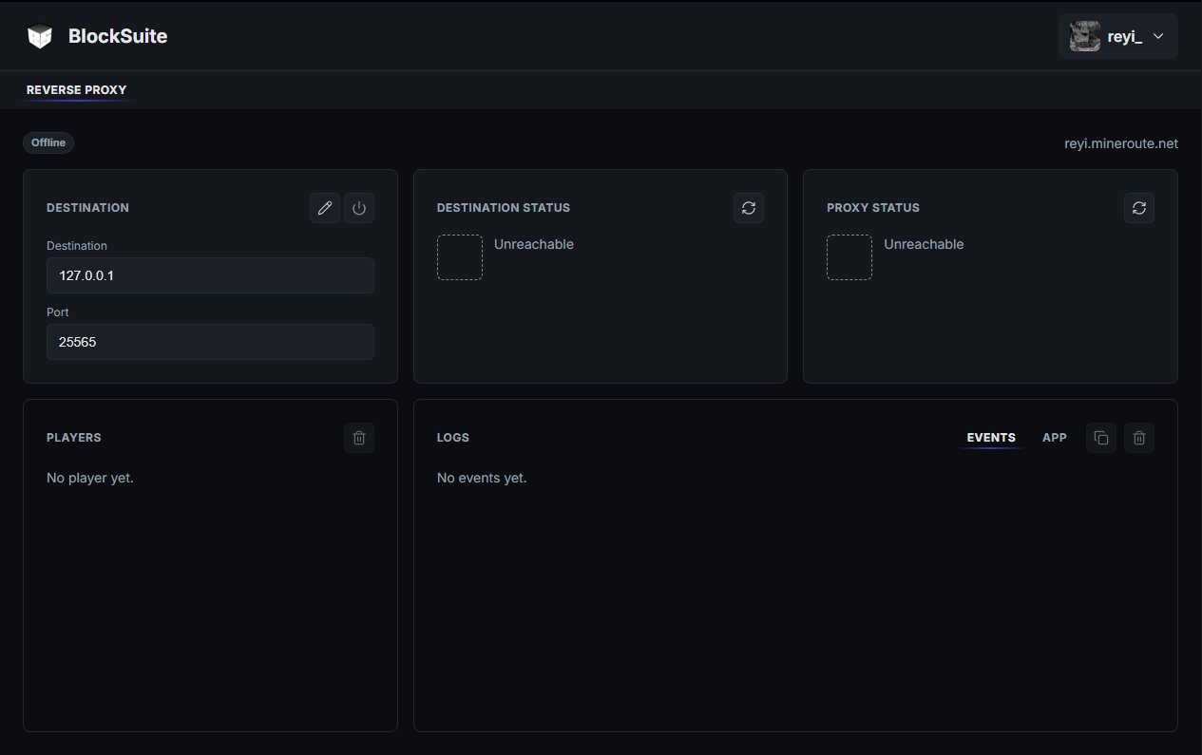Click the Logs panel heading

pos(453,438)
